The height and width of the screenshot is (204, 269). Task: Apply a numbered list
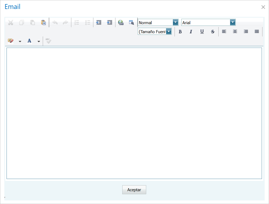(x=77, y=22)
